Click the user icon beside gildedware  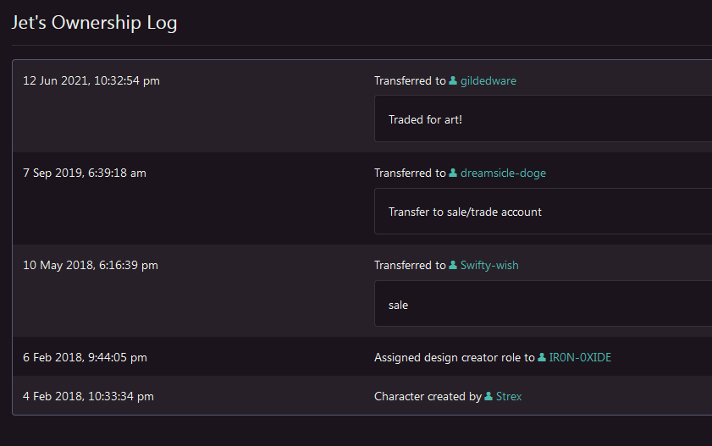(x=453, y=81)
